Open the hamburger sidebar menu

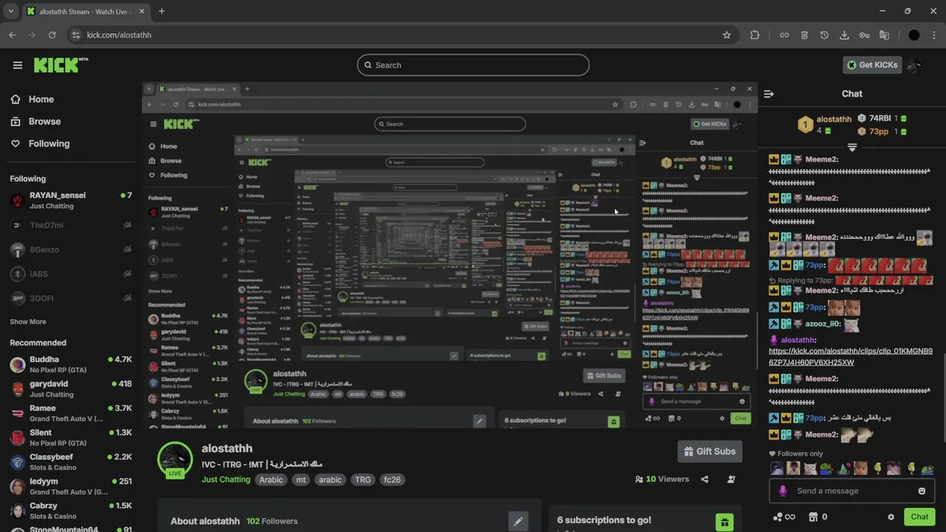18,65
